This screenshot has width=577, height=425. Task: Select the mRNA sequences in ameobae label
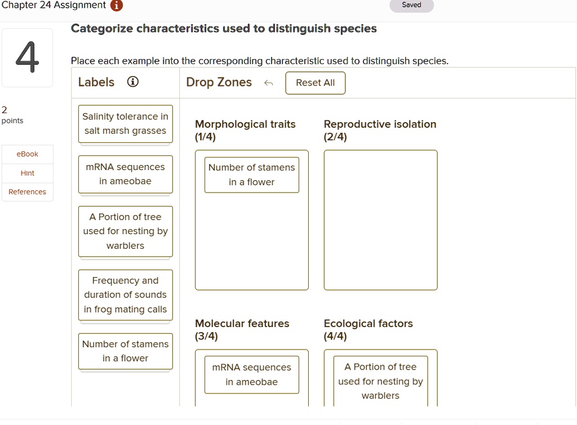(125, 175)
